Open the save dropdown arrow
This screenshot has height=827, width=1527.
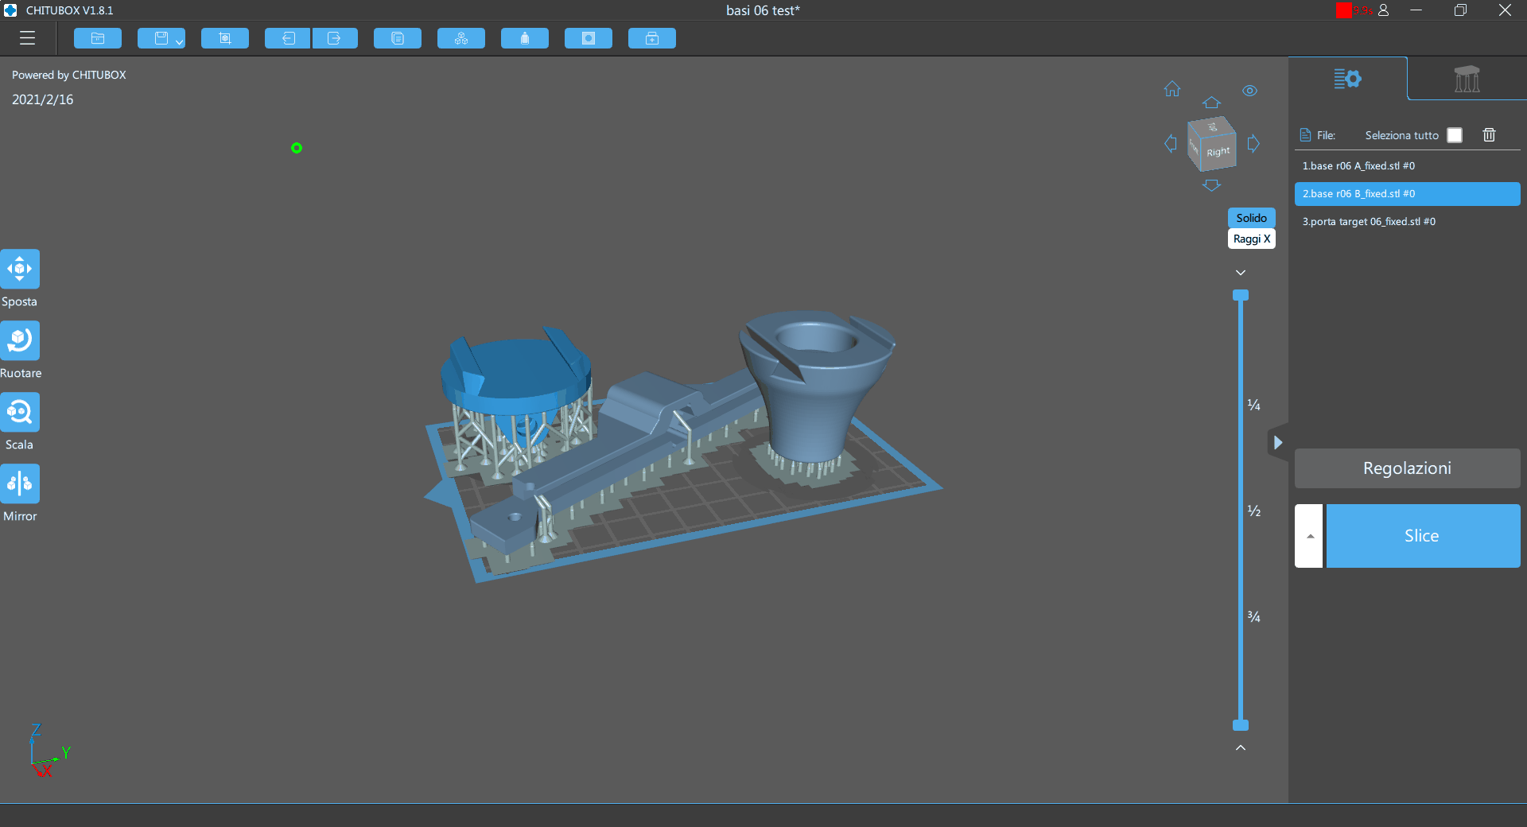click(x=180, y=41)
